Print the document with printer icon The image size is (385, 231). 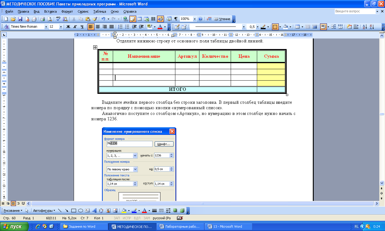click(43, 19)
